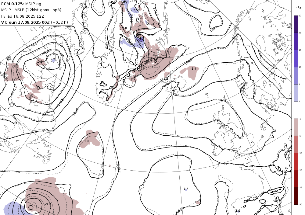Click the "25" tick on the blue legend
This screenshot has height=215, width=305.
tap(300, 33)
